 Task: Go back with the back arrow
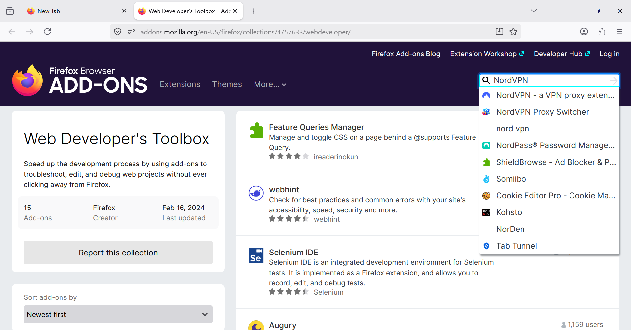coord(12,32)
